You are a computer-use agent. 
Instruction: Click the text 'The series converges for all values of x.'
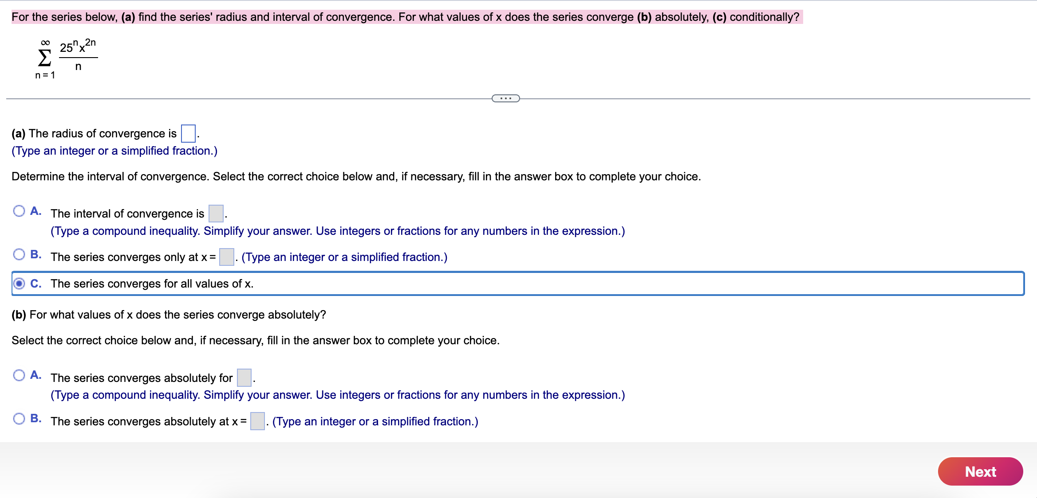pyautogui.click(x=152, y=284)
